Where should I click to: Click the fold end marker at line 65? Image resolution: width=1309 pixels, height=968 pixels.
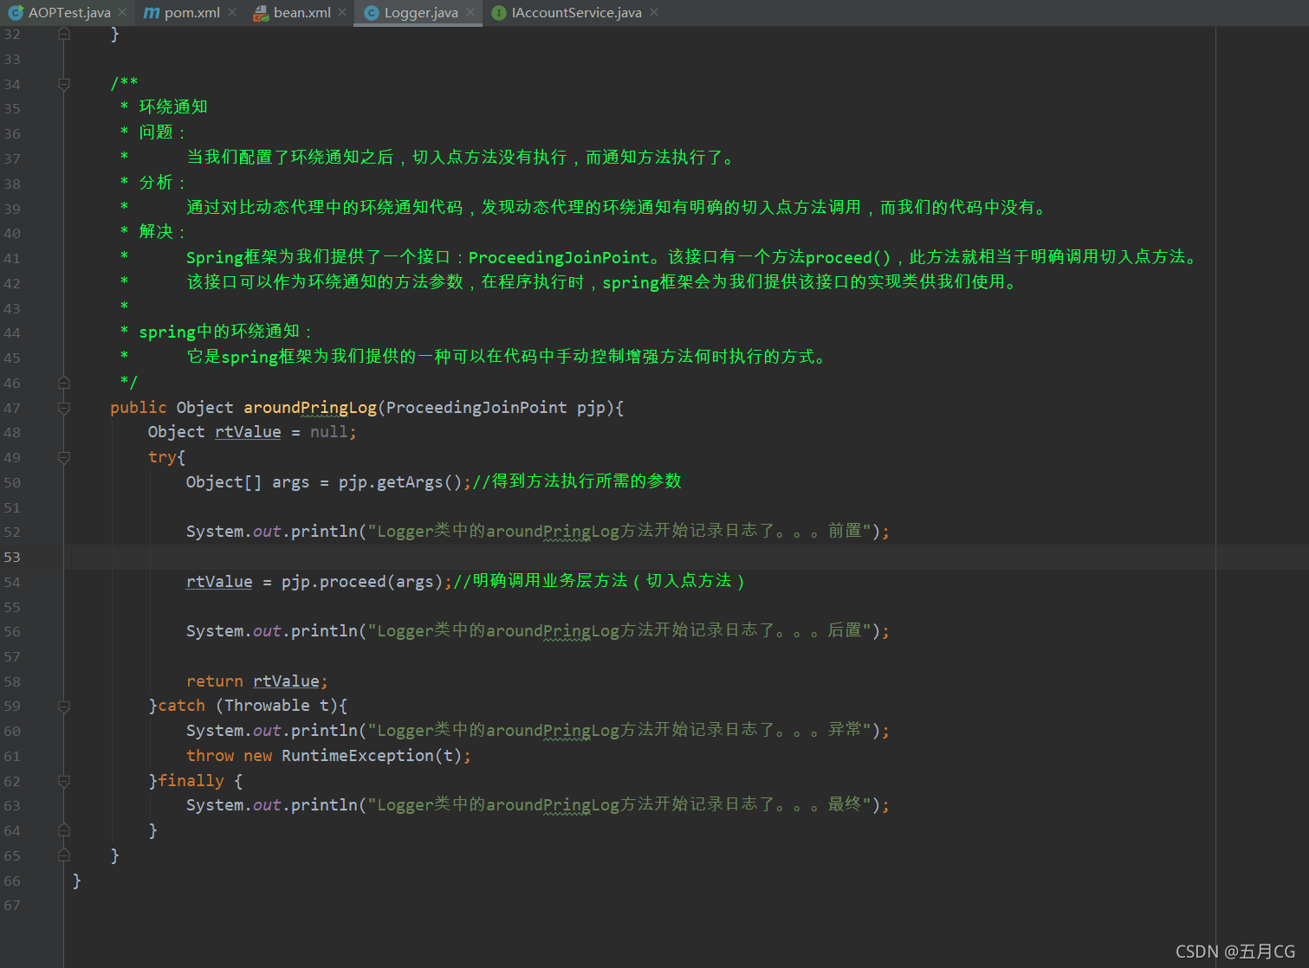click(64, 855)
